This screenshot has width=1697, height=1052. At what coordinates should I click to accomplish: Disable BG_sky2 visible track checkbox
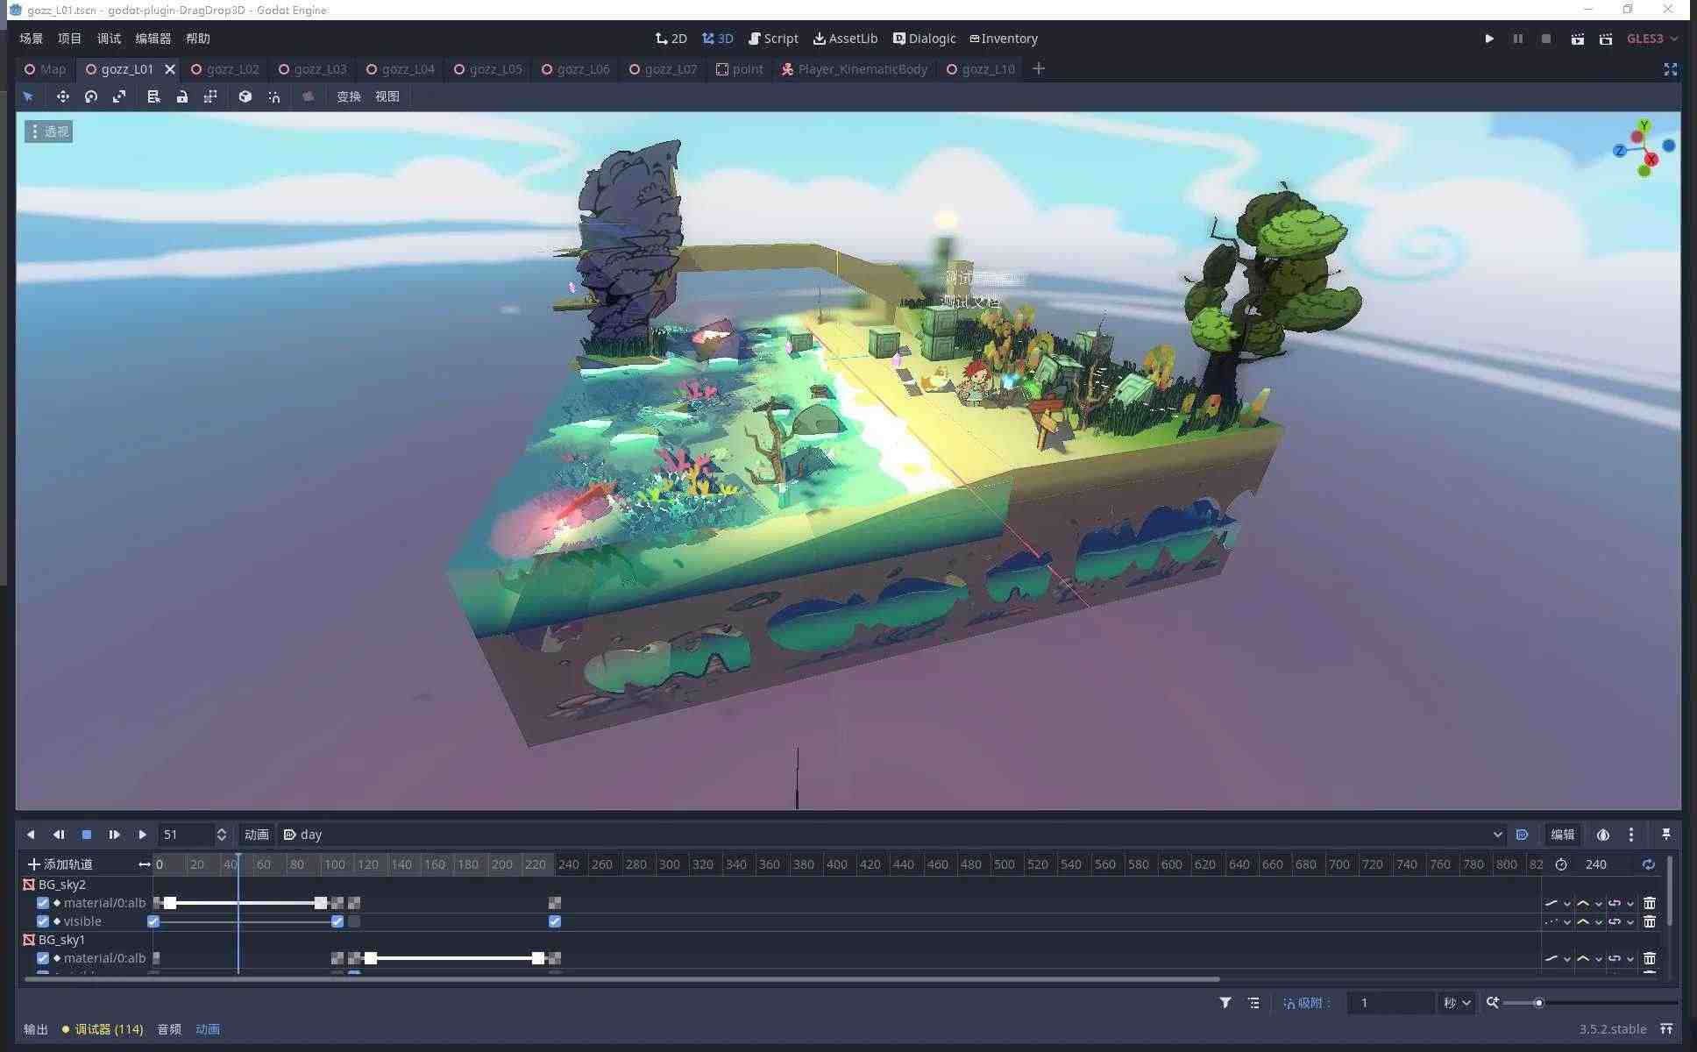coord(43,921)
